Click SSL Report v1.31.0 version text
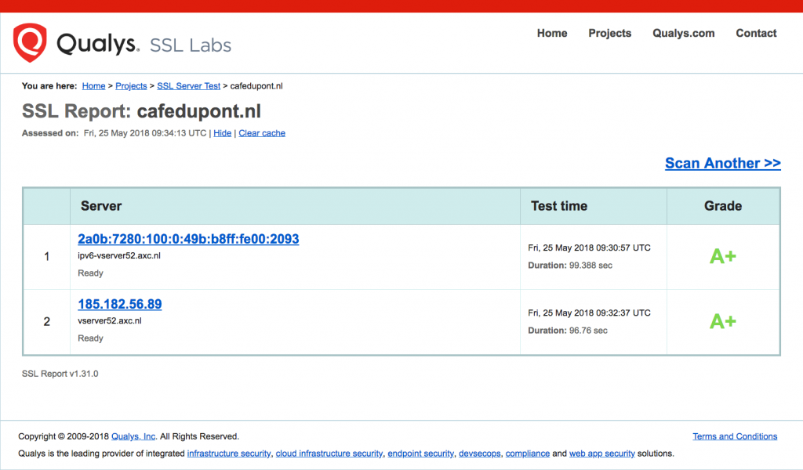The height and width of the screenshot is (470, 803). [60, 374]
